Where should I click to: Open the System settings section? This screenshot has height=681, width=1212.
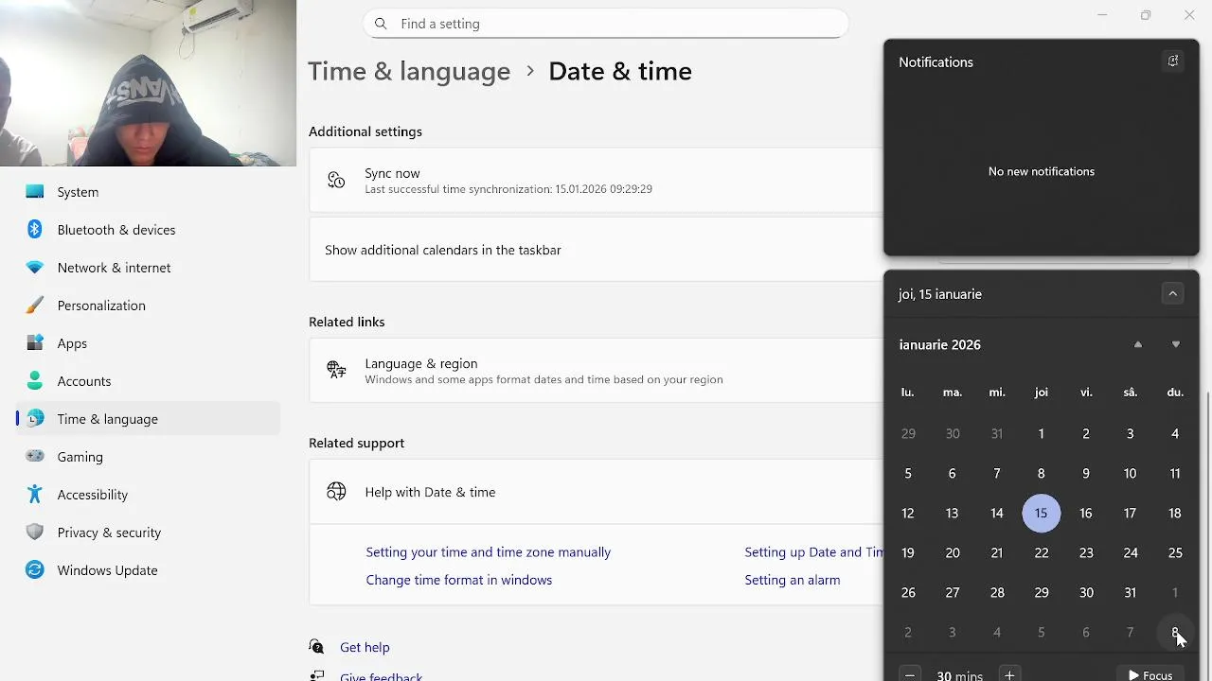click(x=78, y=192)
